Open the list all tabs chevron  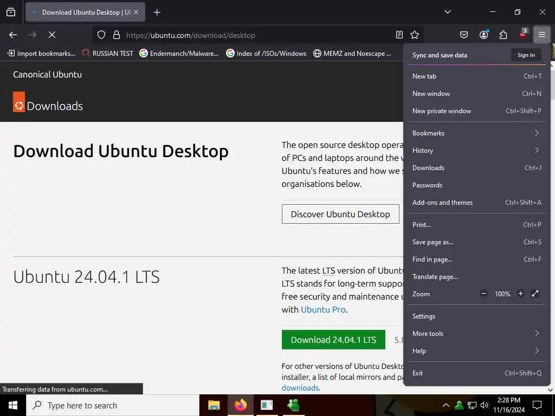tap(447, 12)
